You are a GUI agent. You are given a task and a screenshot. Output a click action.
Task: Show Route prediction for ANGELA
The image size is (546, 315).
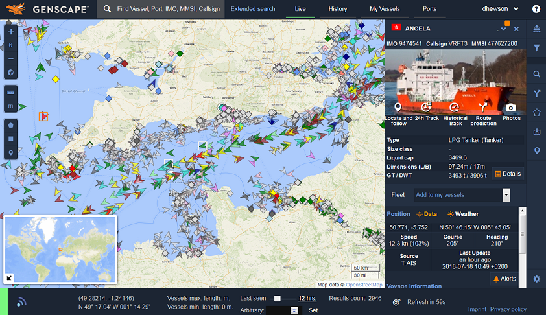[482, 107]
